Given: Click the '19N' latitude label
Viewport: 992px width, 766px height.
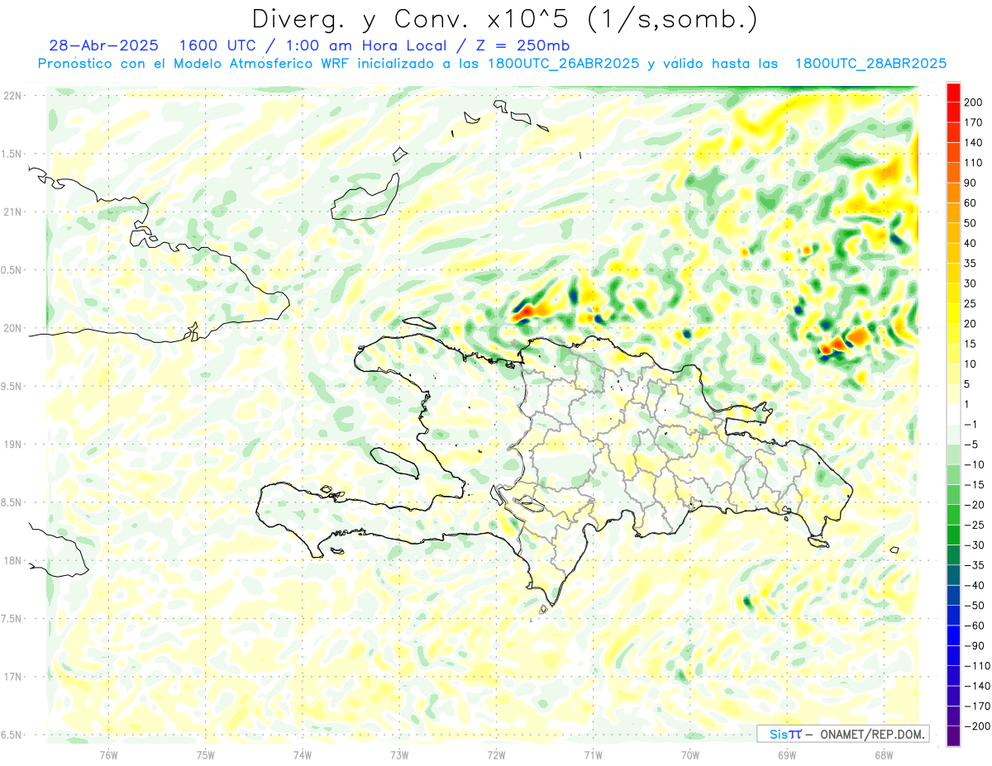Looking at the screenshot, I should (x=13, y=445).
